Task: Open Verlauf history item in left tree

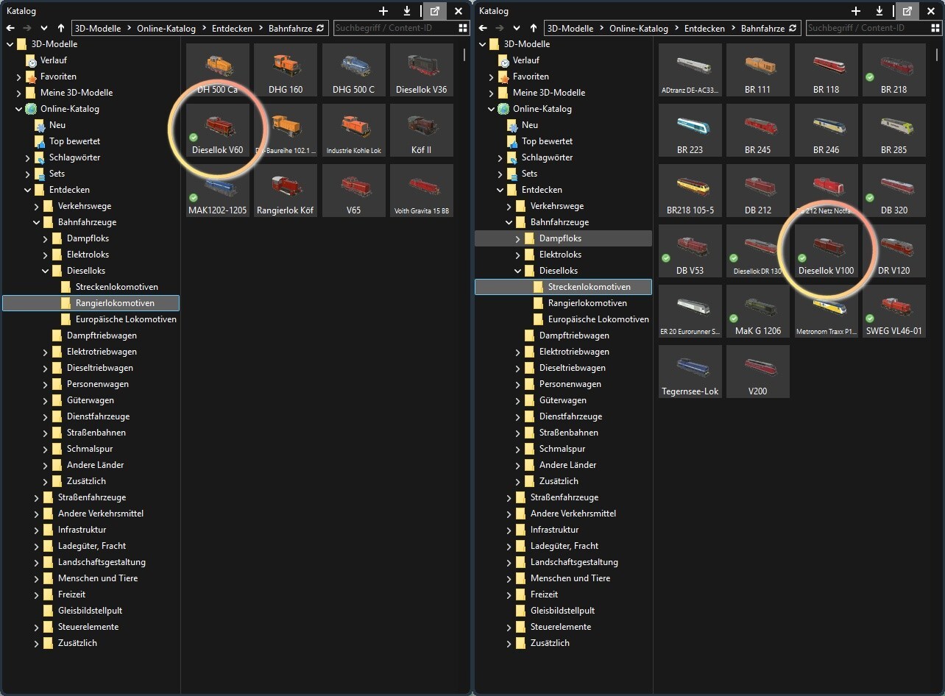Action: (x=53, y=60)
